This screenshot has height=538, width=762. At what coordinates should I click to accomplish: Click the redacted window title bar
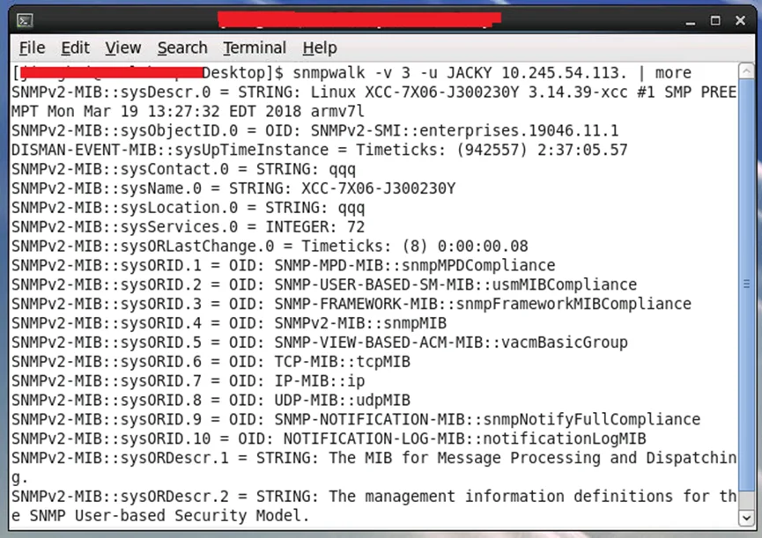(359, 19)
